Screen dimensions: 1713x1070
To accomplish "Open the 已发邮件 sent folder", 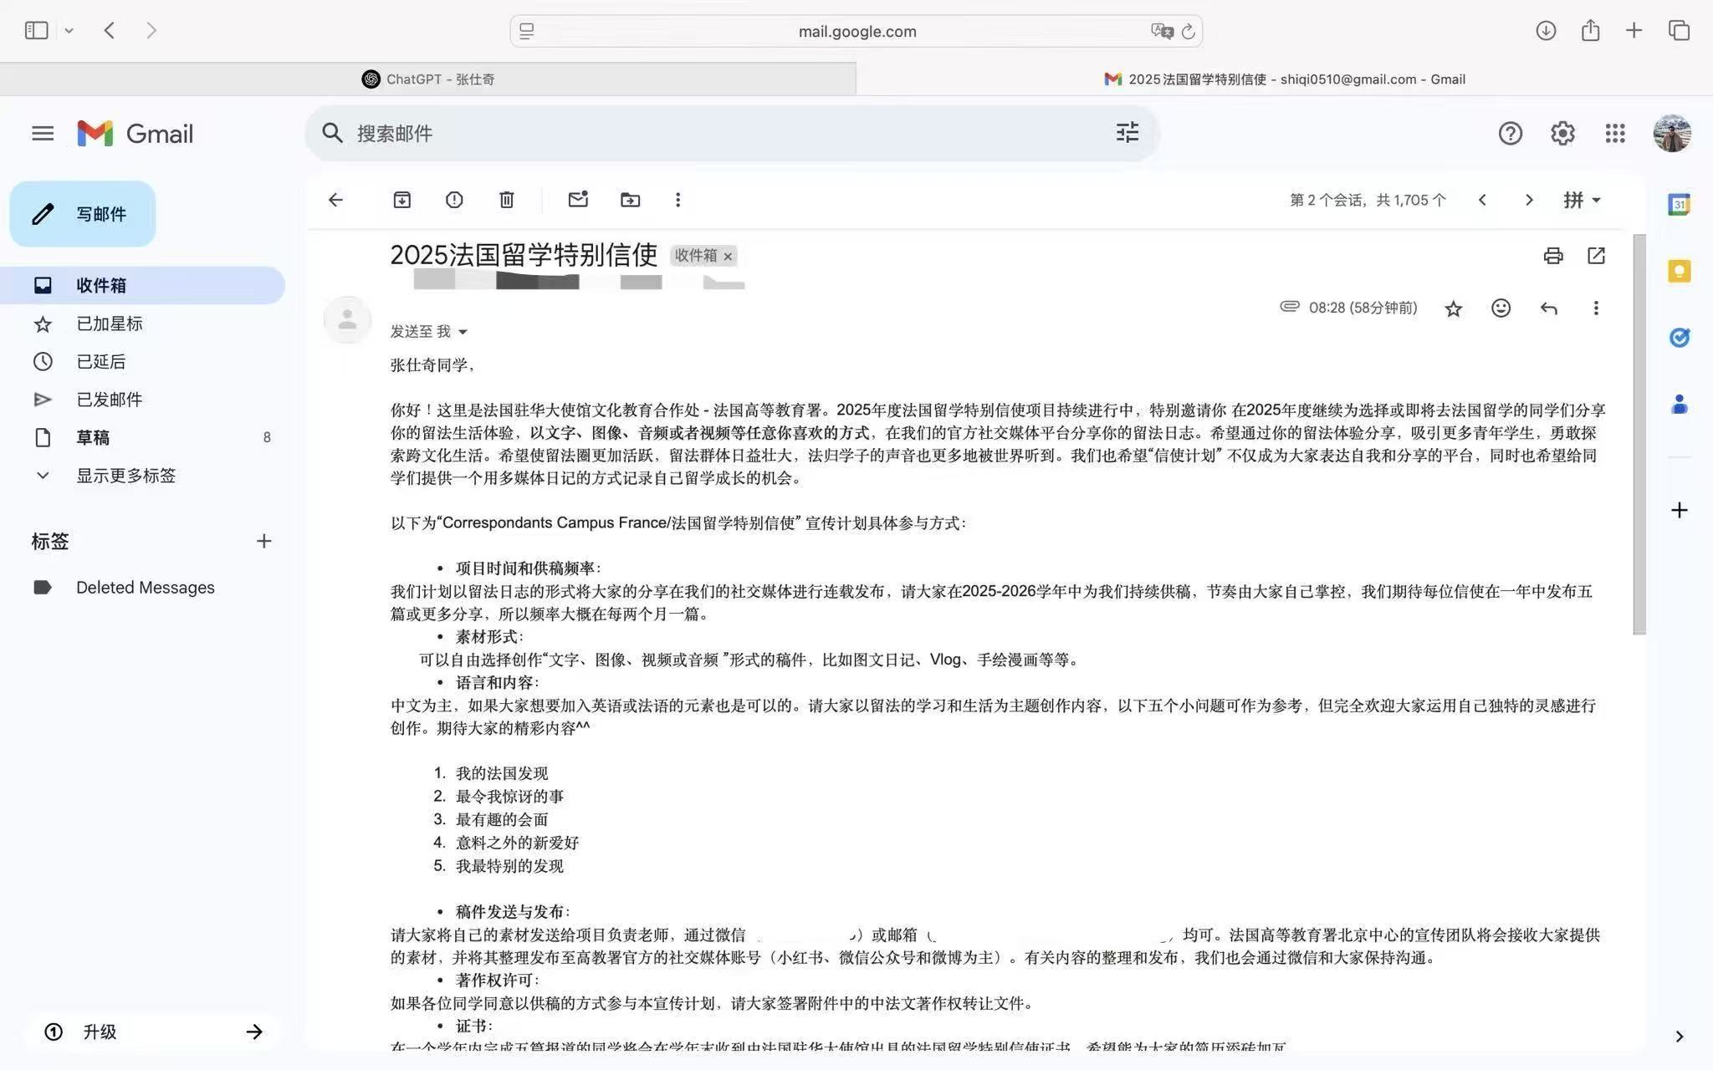I will 143,400.
